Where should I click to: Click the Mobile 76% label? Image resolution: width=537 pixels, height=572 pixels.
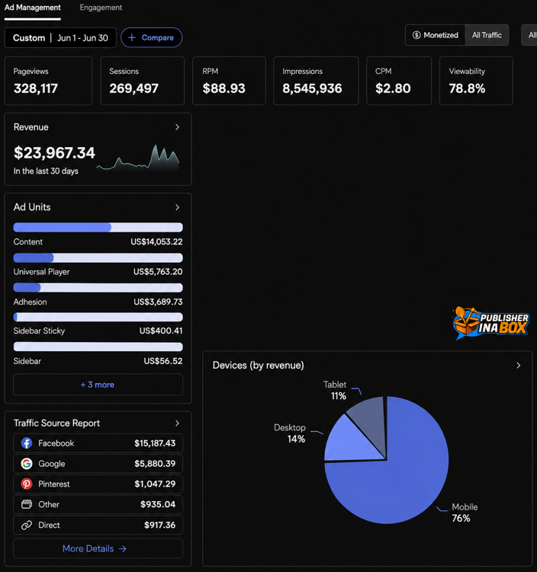(x=465, y=513)
